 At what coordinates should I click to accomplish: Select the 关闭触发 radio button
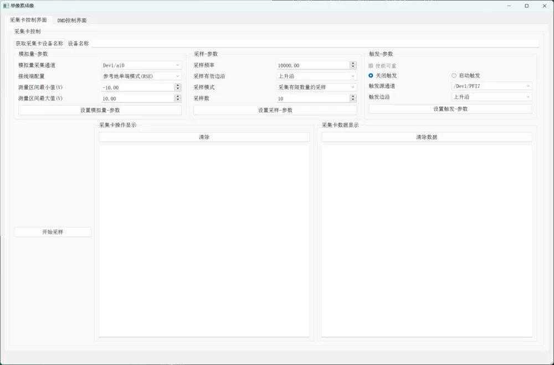pyautogui.click(x=371, y=75)
